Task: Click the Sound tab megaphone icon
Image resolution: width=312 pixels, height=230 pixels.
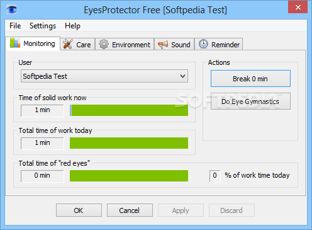Action: tap(163, 44)
